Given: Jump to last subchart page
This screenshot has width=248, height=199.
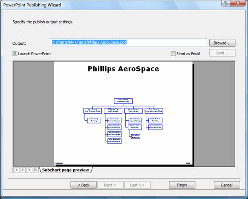Looking at the screenshot, I should (36, 170).
